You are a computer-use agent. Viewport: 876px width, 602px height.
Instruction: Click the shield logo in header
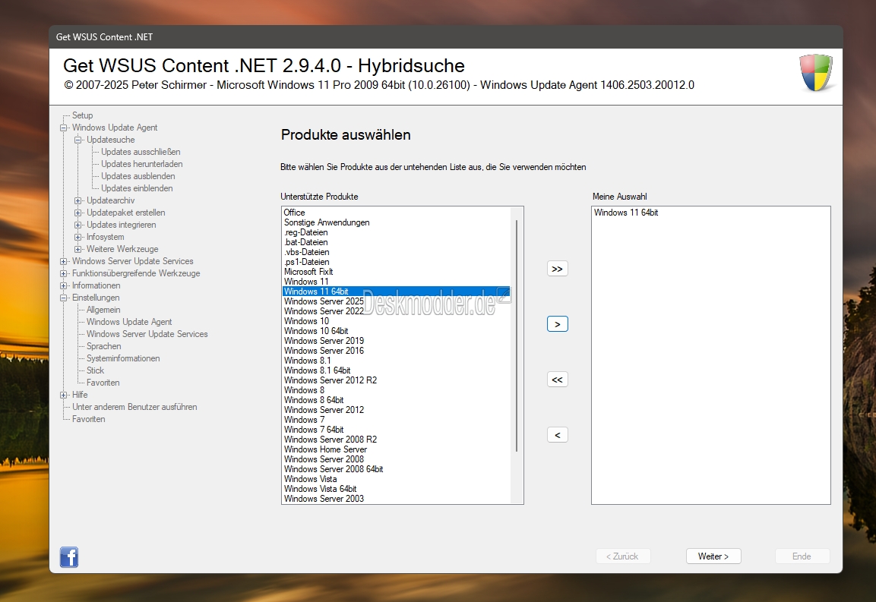[x=816, y=73]
